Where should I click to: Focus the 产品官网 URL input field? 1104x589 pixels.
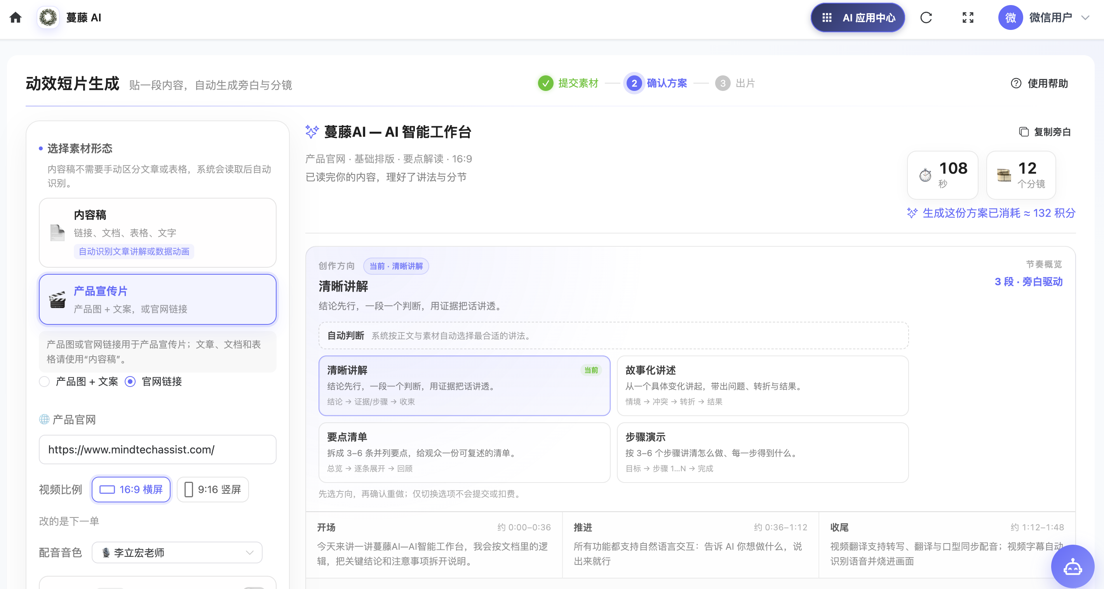pyautogui.click(x=158, y=450)
